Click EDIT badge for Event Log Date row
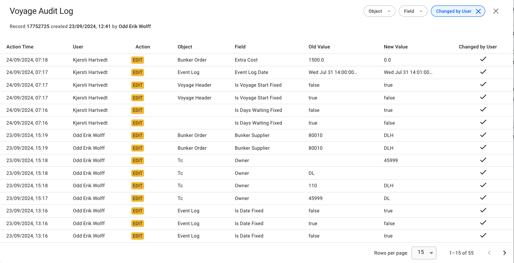 click(x=137, y=72)
